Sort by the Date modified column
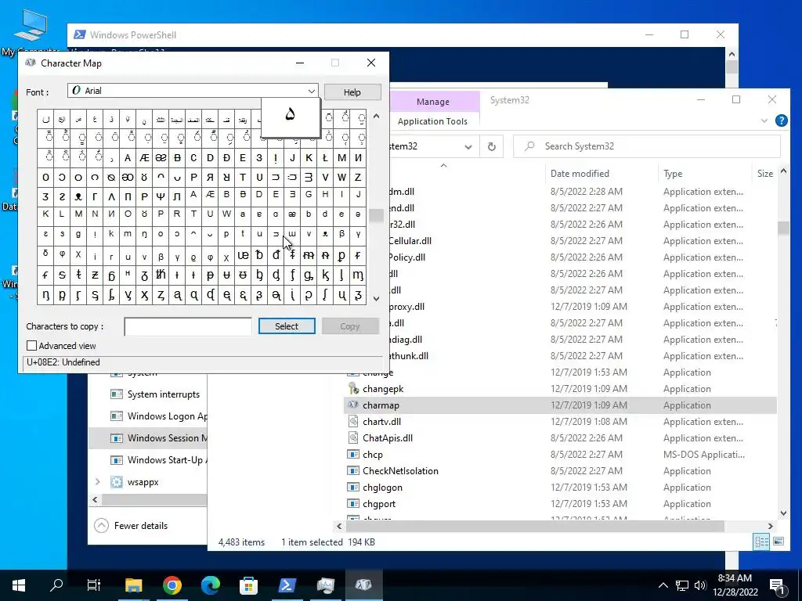 580,174
